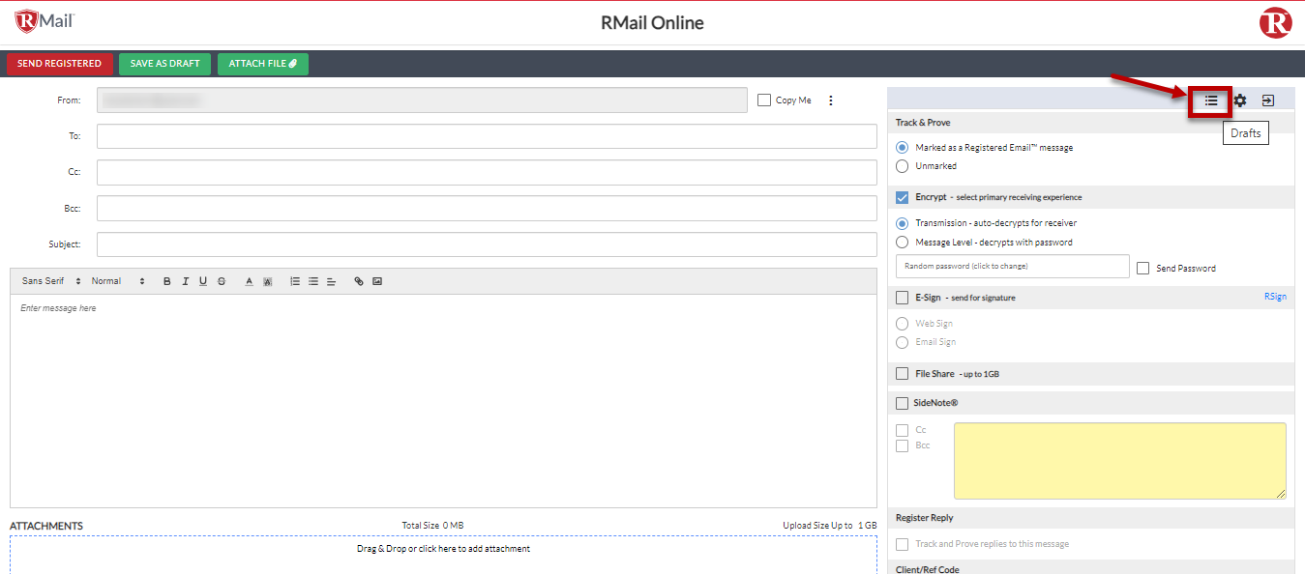Open the font color picker

tap(249, 281)
